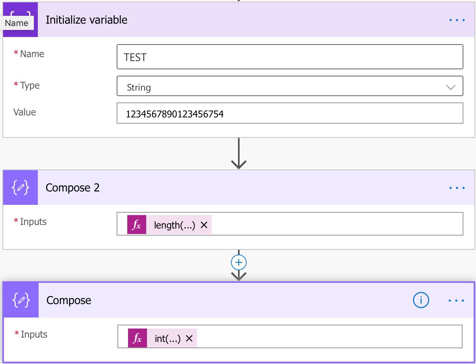View the info icon on Compose
The height and width of the screenshot is (364, 476).
tap(420, 300)
